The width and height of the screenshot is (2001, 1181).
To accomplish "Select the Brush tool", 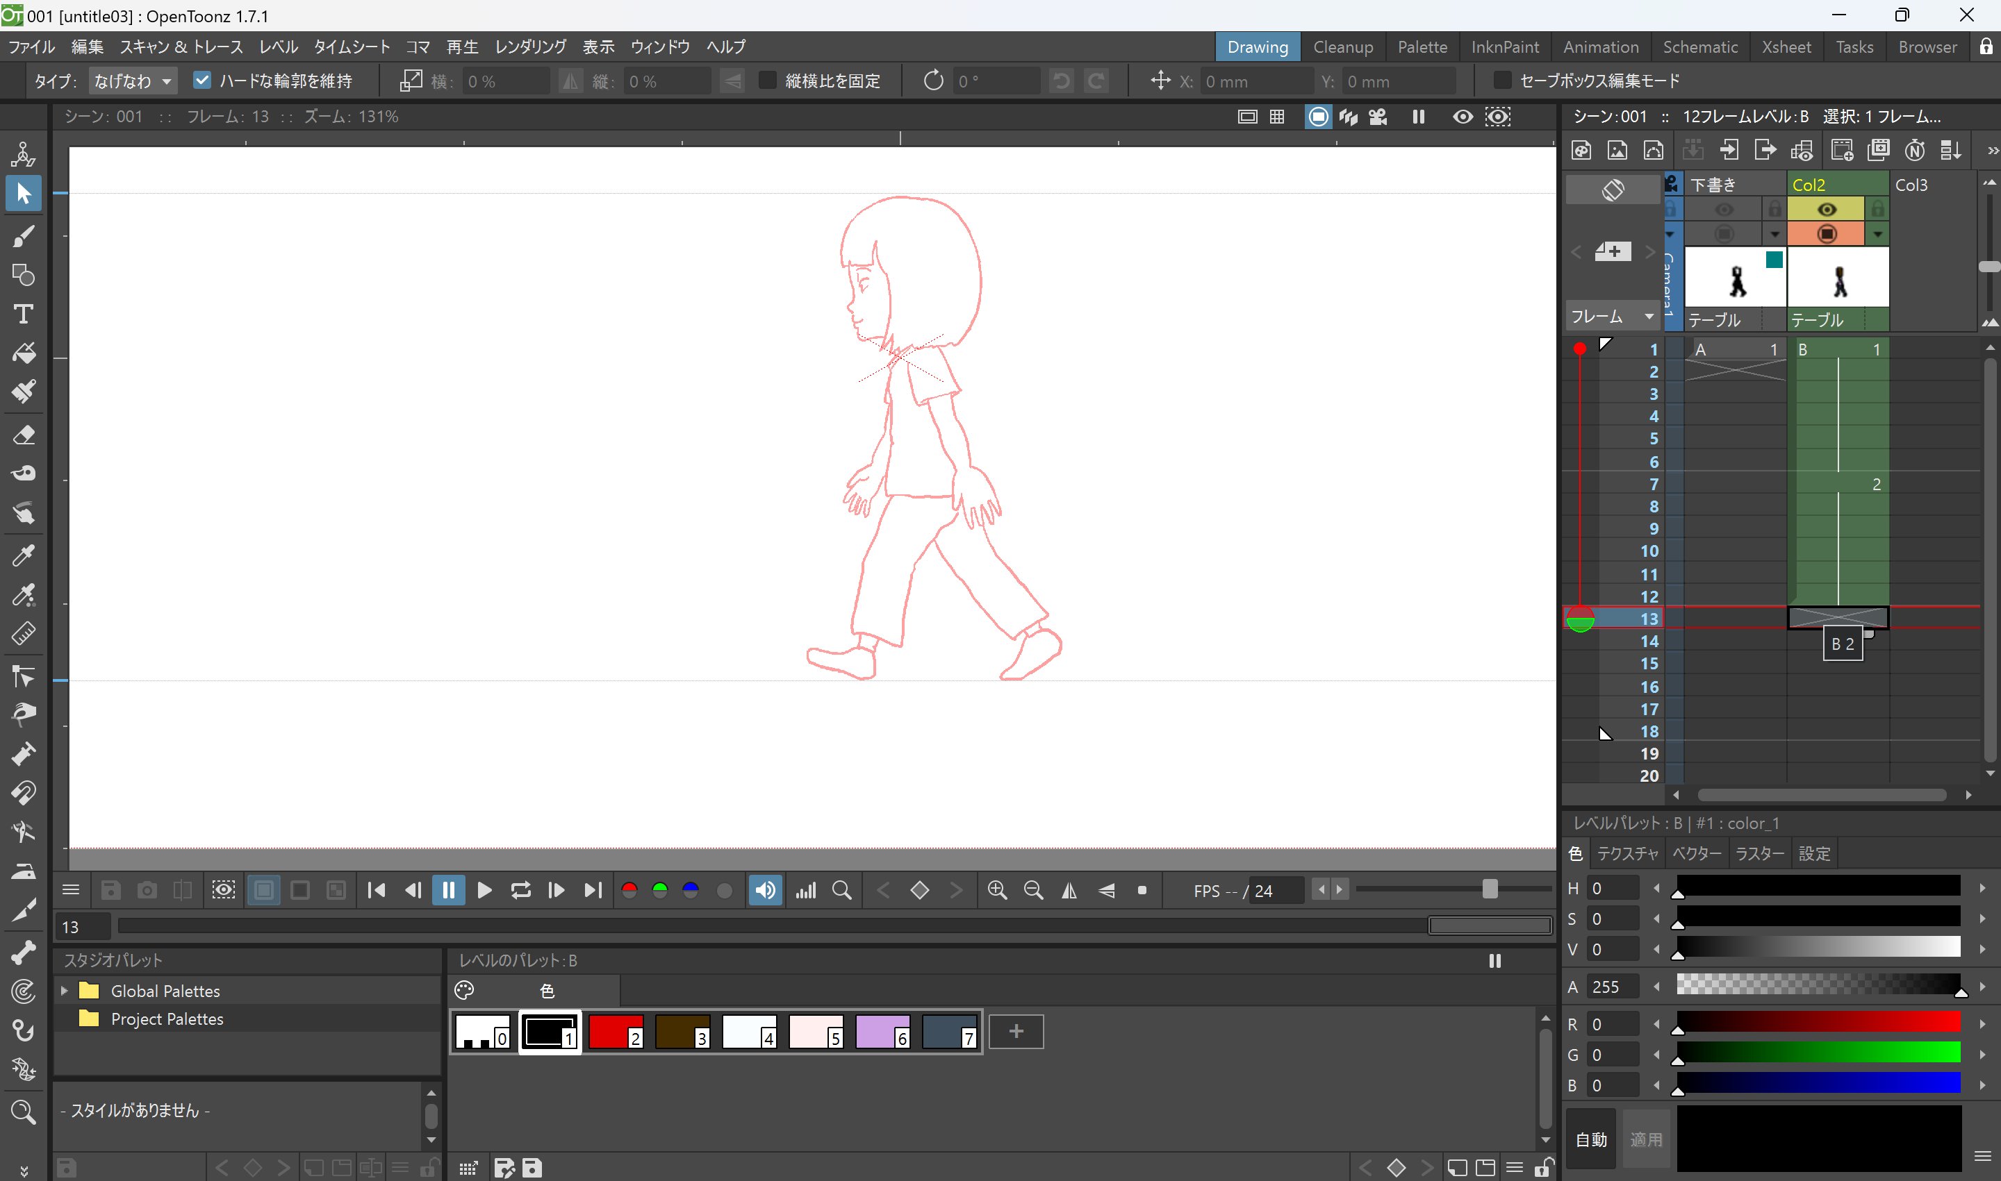I will coord(23,235).
